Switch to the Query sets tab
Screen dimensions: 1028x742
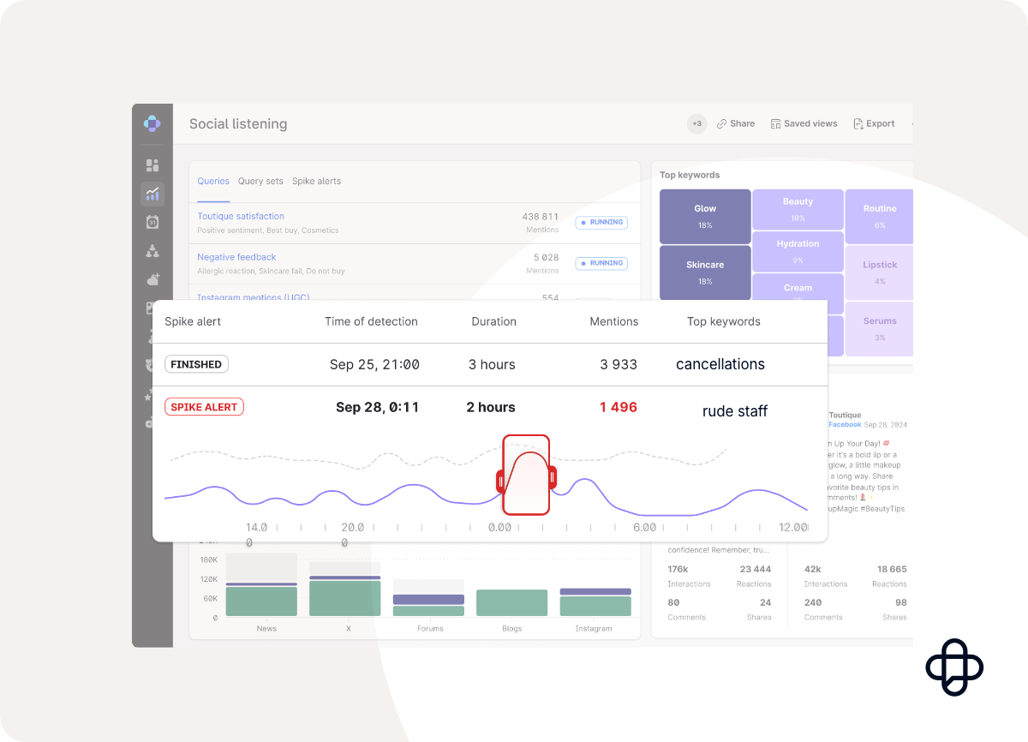point(260,181)
